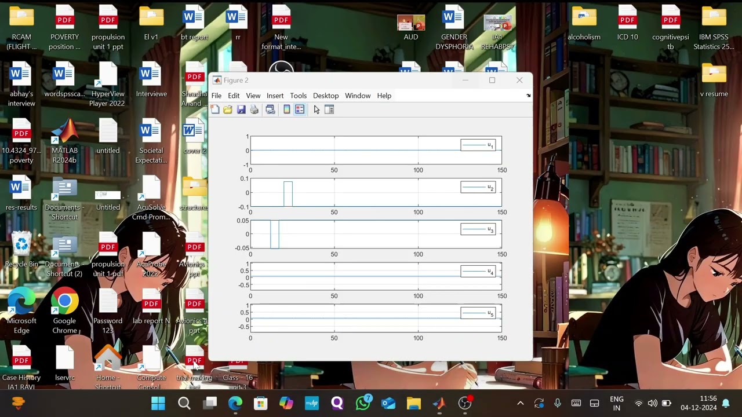Open the Edit menu in Figure 2
The height and width of the screenshot is (417, 742).
pos(234,96)
